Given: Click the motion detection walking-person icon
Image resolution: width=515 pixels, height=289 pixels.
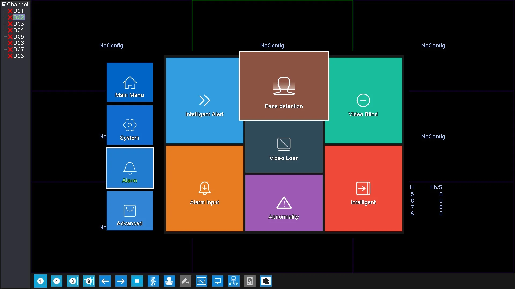Looking at the screenshot, I should pos(153,281).
